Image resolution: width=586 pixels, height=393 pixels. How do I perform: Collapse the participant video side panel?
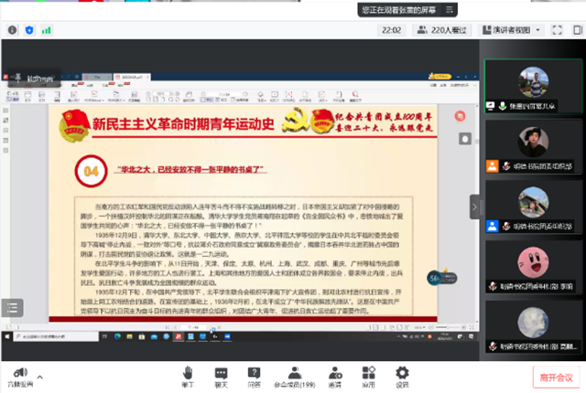(x=474, y=206)
